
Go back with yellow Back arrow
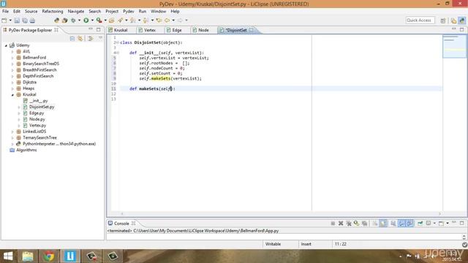tap(167, 20)
